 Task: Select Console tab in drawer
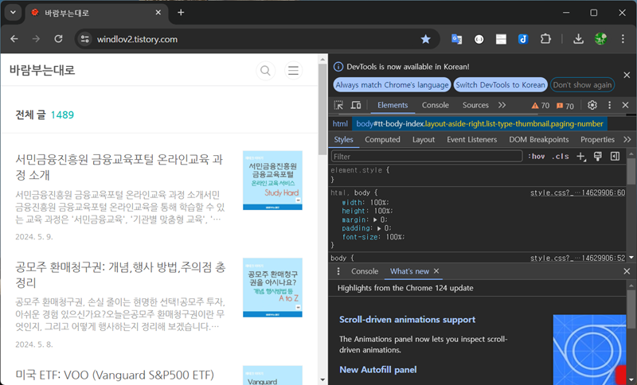point(365,271)
